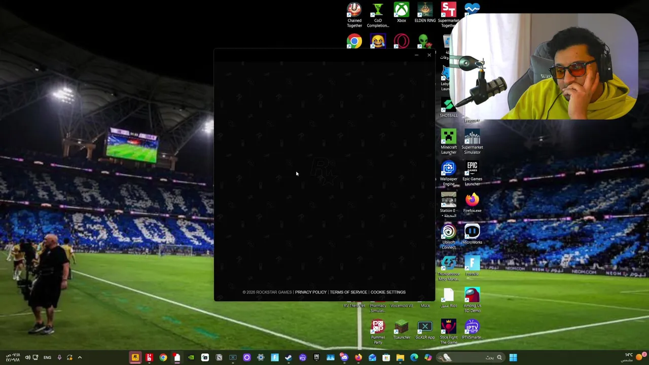
Task: Open Pummel Party desktop shortcut
Action: point(378,332)
